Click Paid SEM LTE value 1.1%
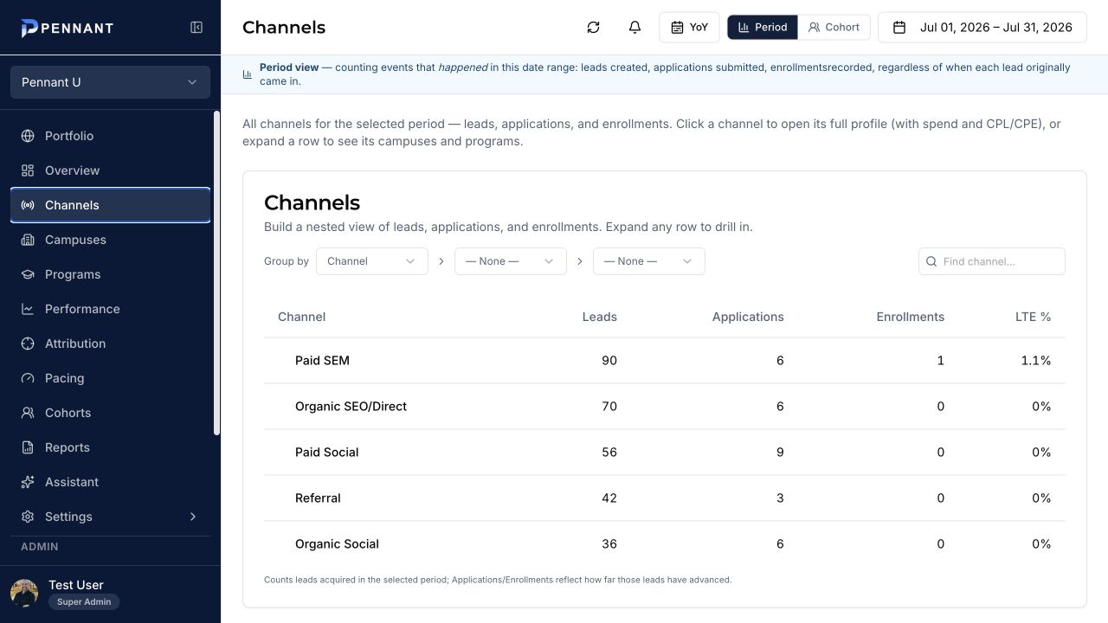The image size is (1108, 623). [x=1036, y=361]
